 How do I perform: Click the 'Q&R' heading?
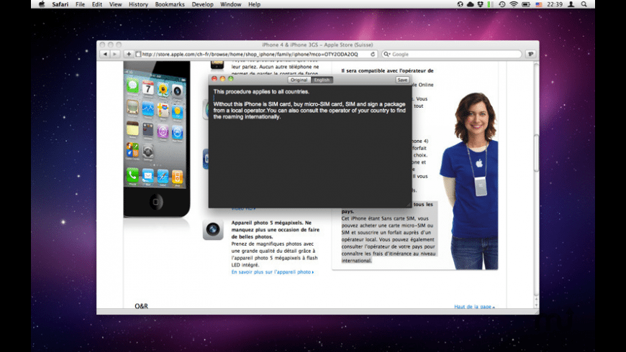click(141, 306)
